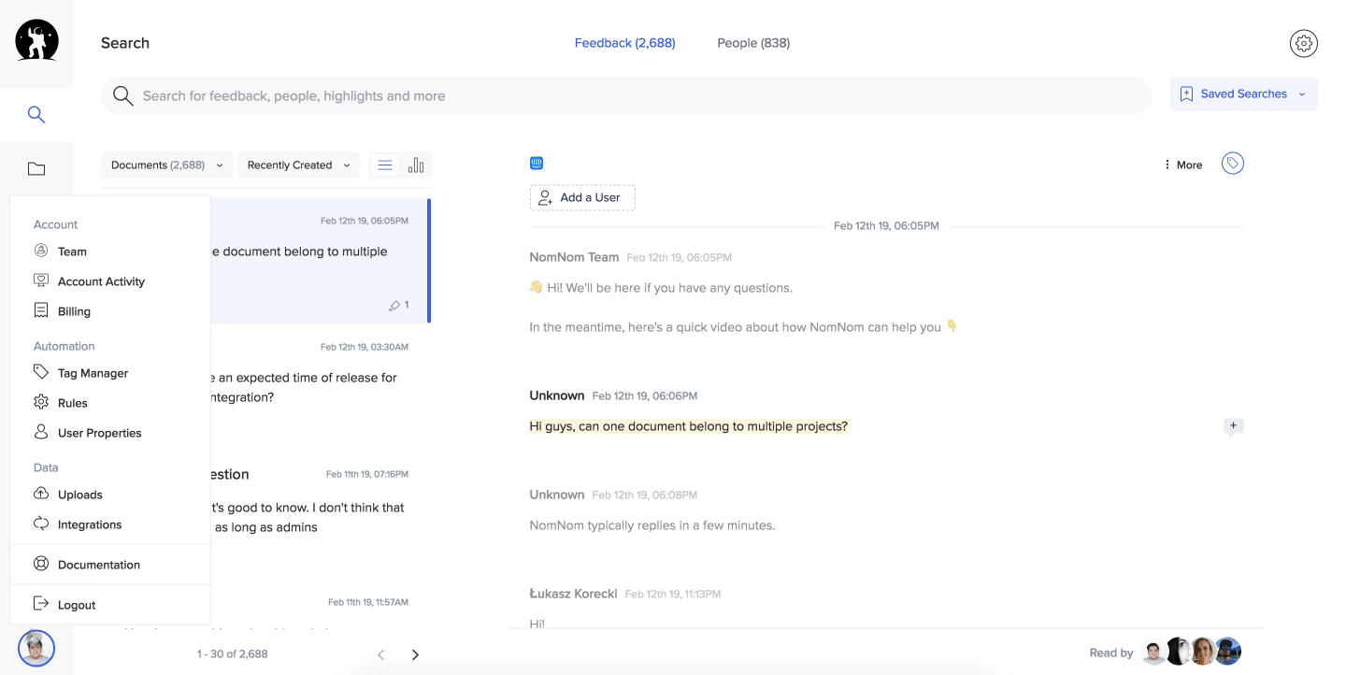Click the last Read by avatar
The width and height of the screenshot is (1346, 675).
pyautogui.click(x=1227, y=652)
